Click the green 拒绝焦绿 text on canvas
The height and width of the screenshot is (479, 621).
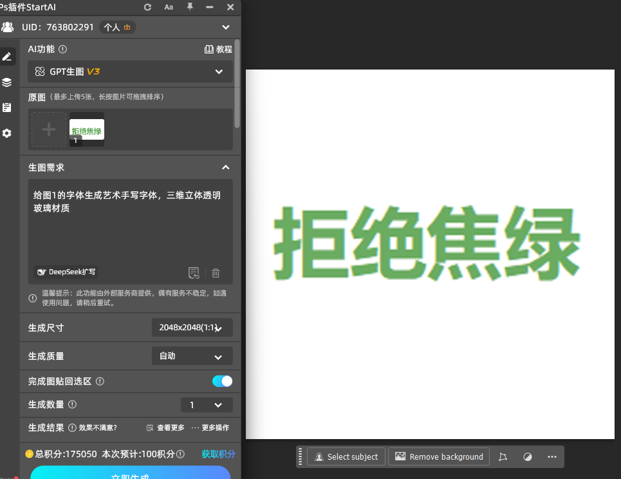[427, 243]
